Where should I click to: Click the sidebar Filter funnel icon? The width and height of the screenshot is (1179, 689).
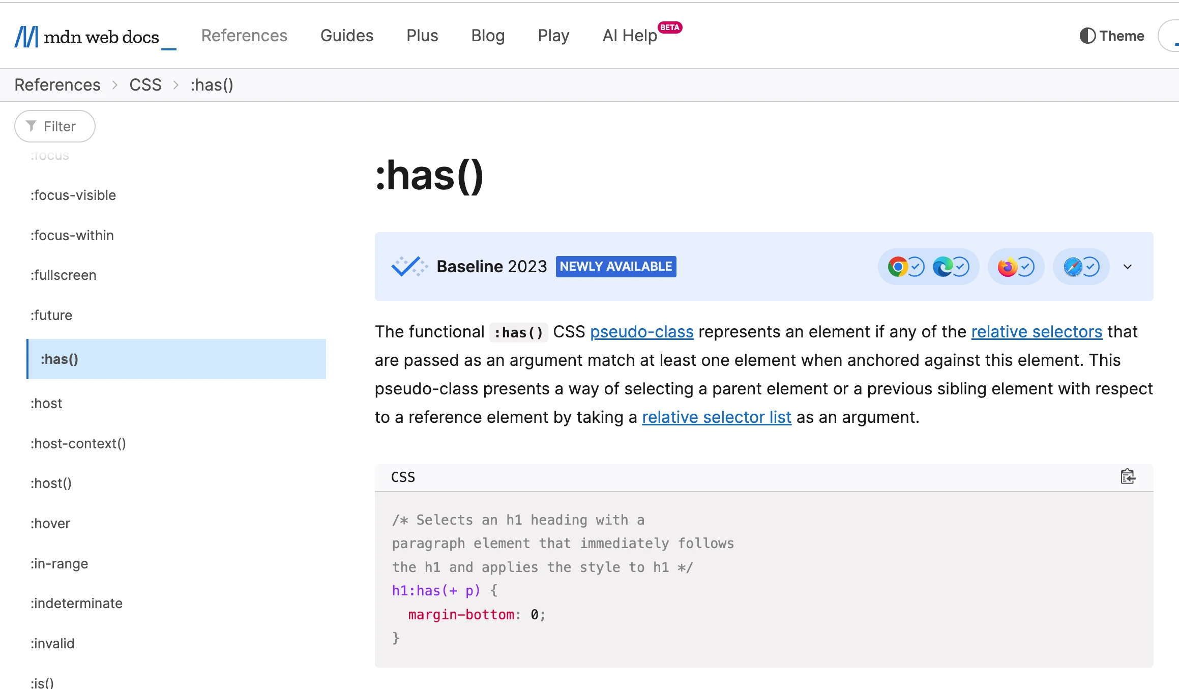pos(32,126)
